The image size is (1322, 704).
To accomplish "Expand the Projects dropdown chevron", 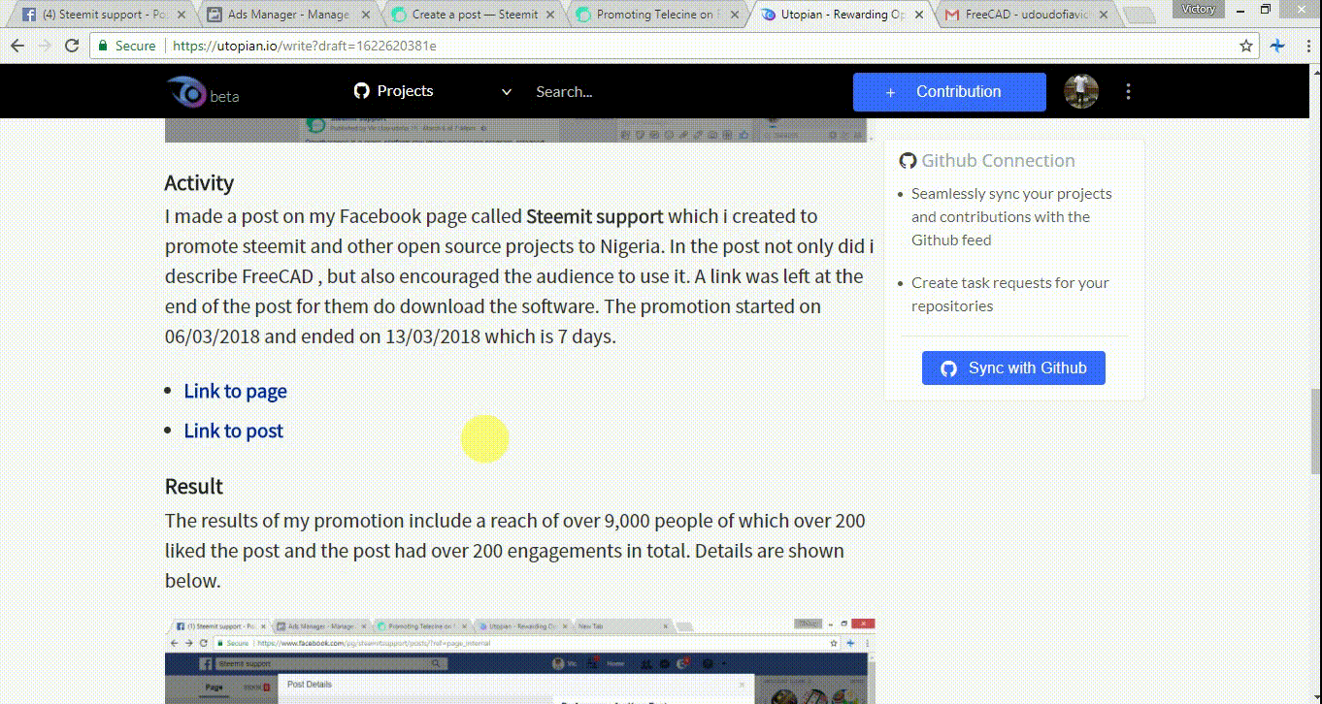I will (506, 92).
